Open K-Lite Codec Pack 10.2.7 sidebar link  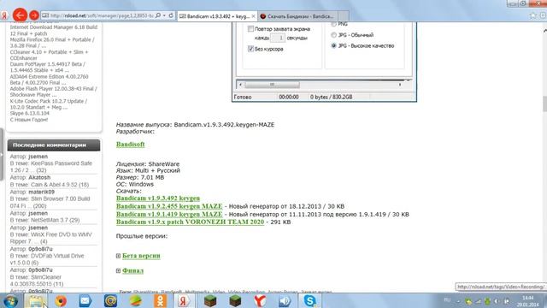pos(49,104)
